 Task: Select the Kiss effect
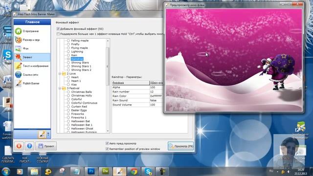[74, 85]
